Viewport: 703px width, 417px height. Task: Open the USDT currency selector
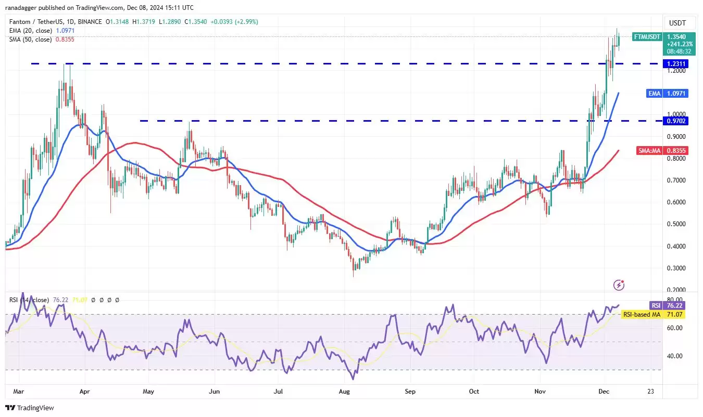676,23
